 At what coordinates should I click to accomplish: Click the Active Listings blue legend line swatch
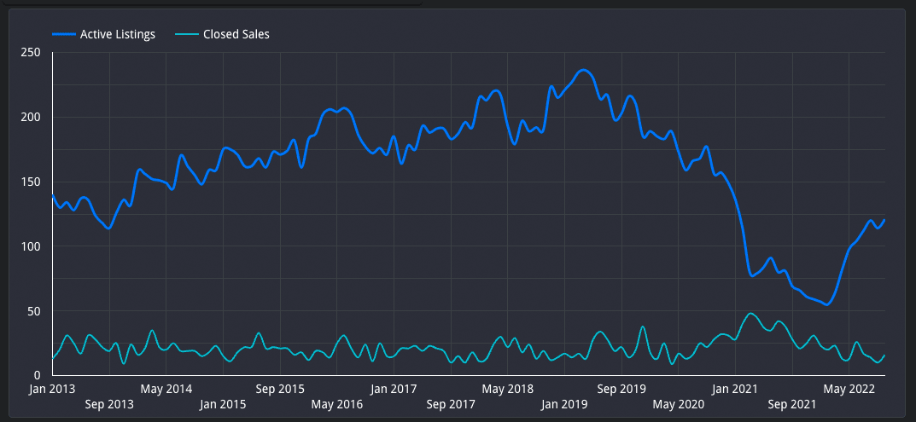(64, 34)
